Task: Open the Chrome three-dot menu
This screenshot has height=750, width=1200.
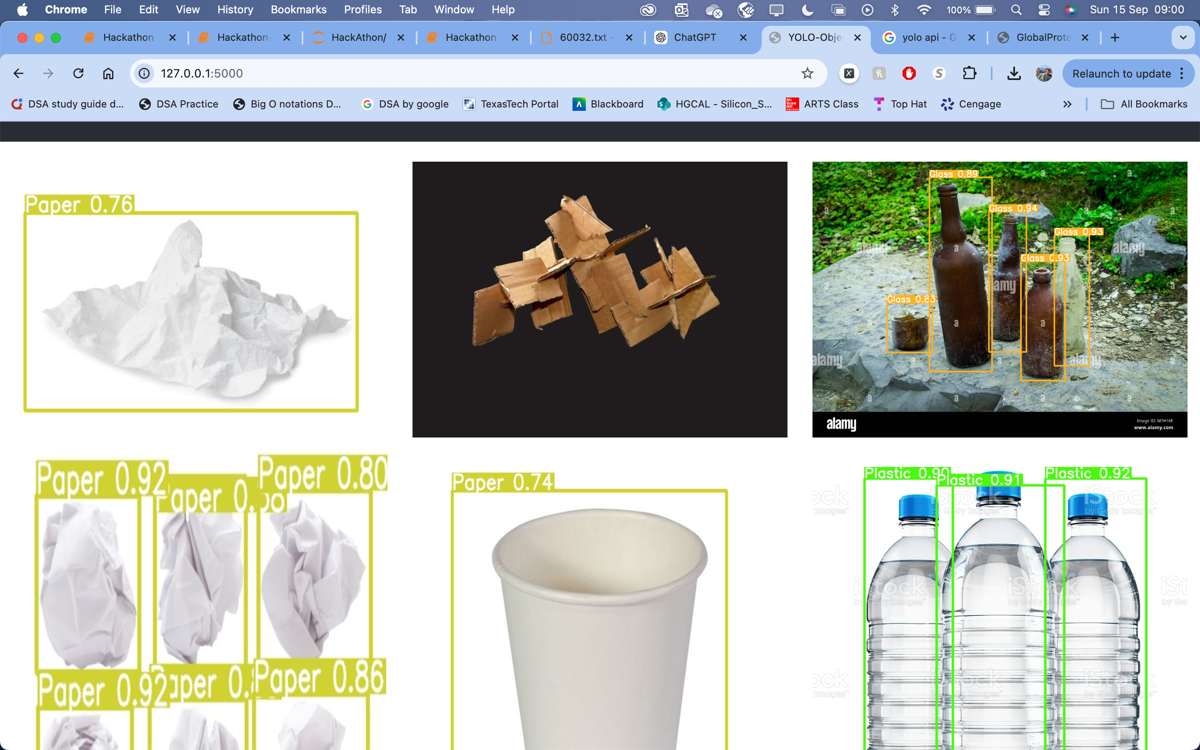Action: [x=1182, y=73]
